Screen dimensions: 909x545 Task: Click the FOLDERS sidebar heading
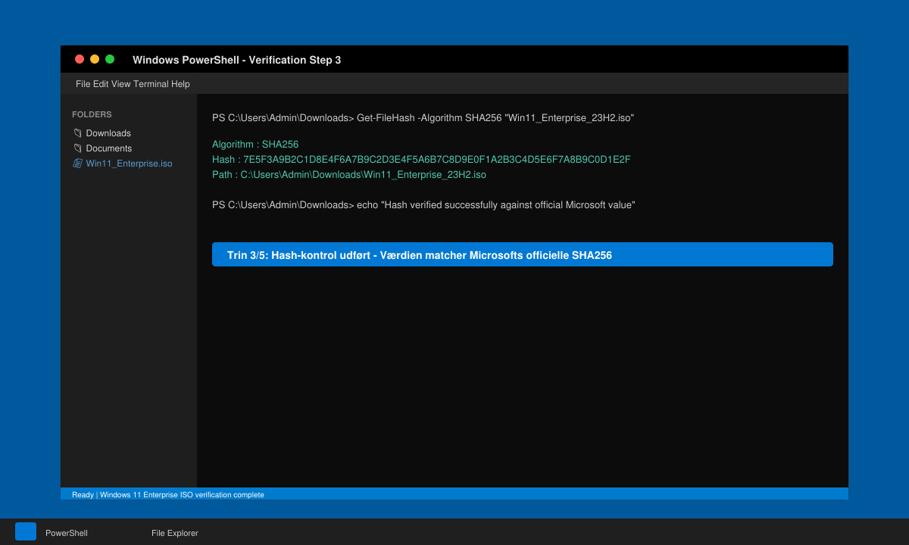pos(92,114)
